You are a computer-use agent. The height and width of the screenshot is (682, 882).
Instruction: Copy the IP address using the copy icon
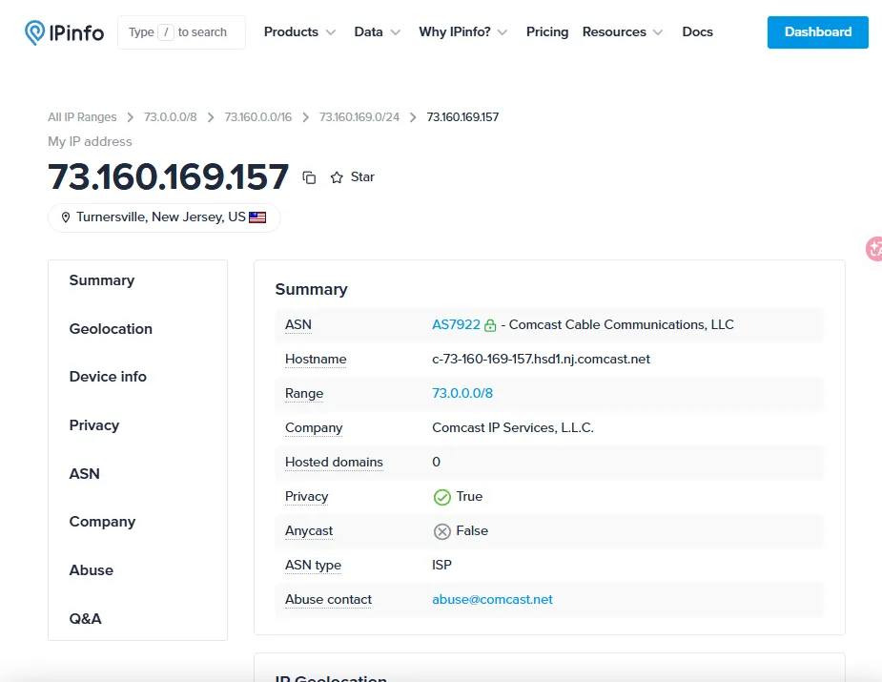[309, 177]
